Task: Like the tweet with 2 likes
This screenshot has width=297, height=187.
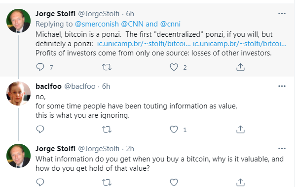Action: coord(174,67)
